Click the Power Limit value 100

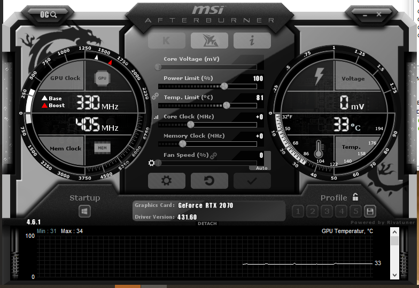[258, 78]
